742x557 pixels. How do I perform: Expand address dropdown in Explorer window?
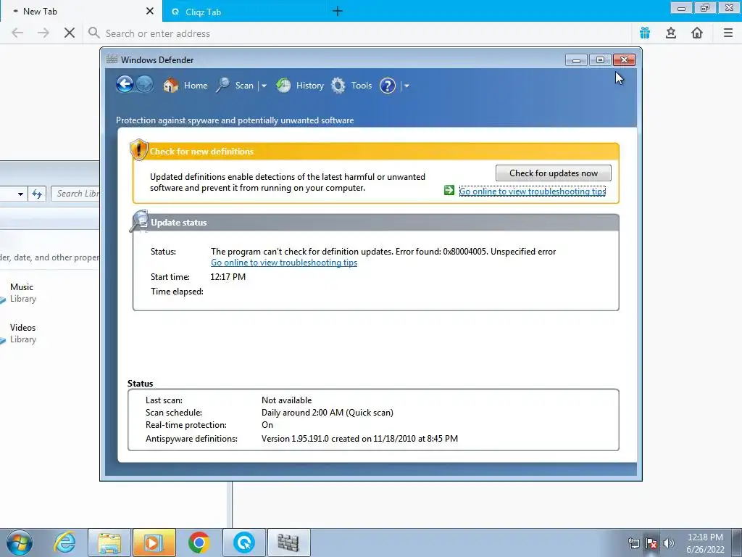[20, 194]
